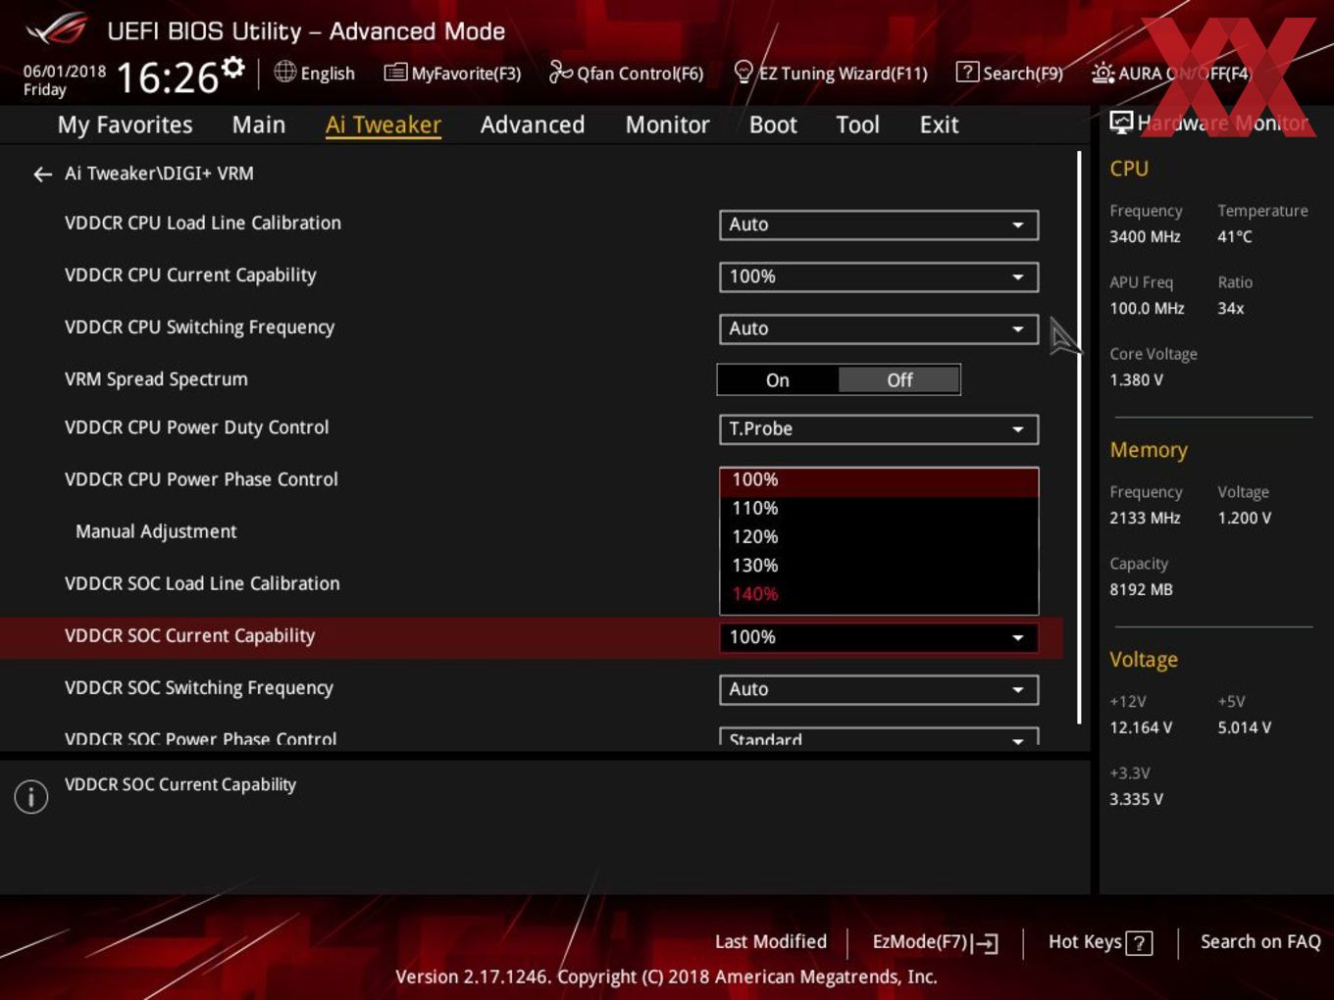
Task: Click CPU temperature value 41°C
Action: (x=1235, y=237)
